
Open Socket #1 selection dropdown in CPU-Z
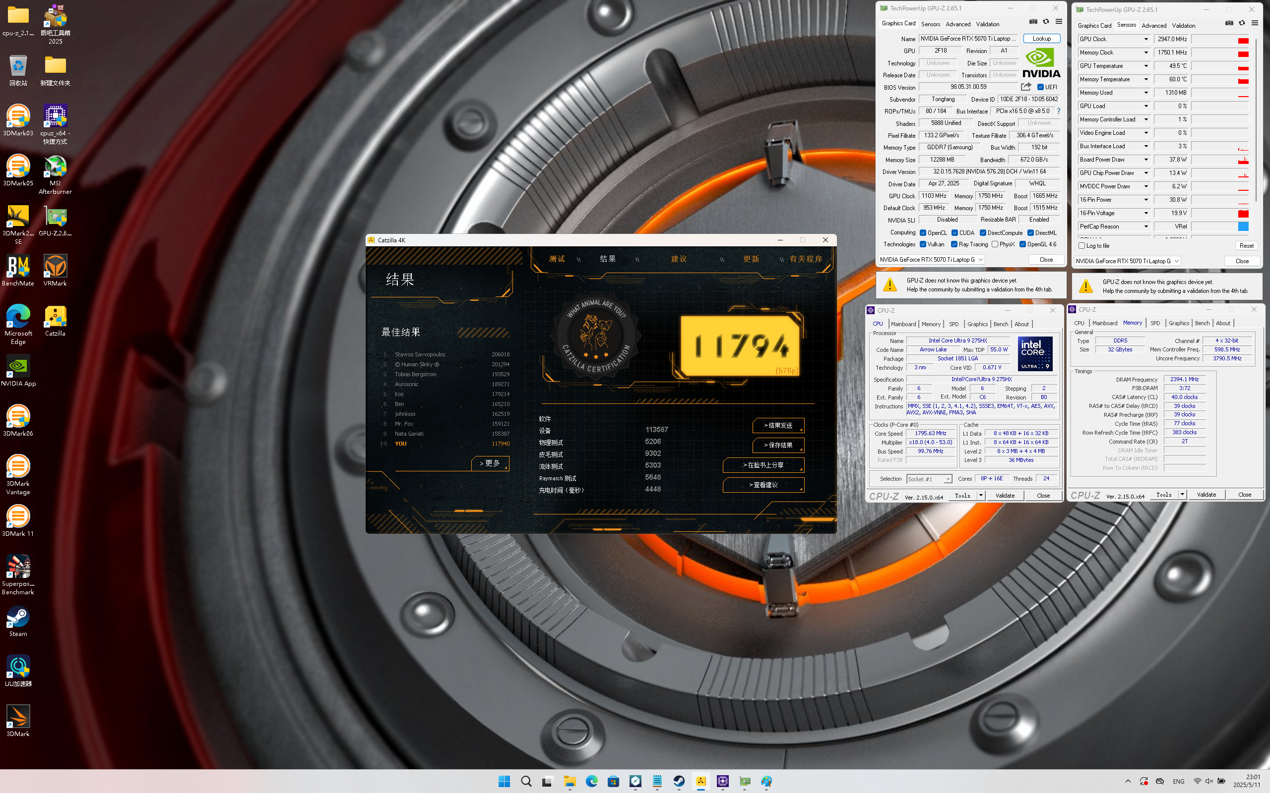[929, 479]
